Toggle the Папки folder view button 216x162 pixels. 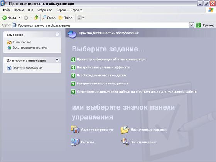66,17
